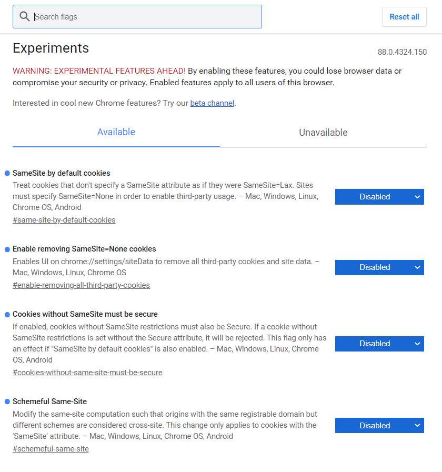Image resolution: width=442 pixels, height=472 pixels.
Task: Click the #schemeful-same-site anchor link
Action: point(51,449)
